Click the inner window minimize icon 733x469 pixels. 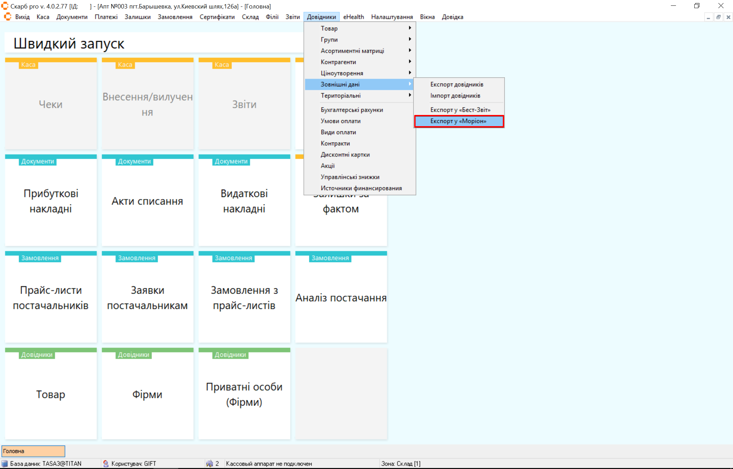(708, 17)
